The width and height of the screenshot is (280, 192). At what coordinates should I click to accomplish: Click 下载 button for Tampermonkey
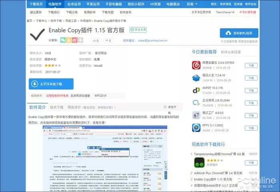pos(251,163)
